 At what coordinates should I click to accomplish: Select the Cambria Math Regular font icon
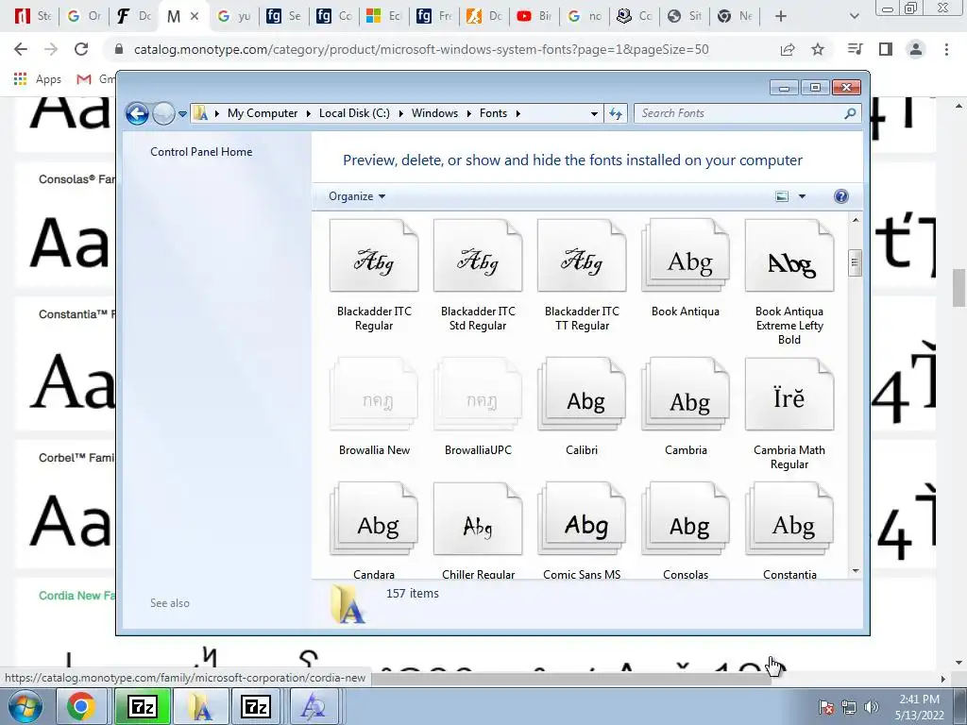(789, 395)
